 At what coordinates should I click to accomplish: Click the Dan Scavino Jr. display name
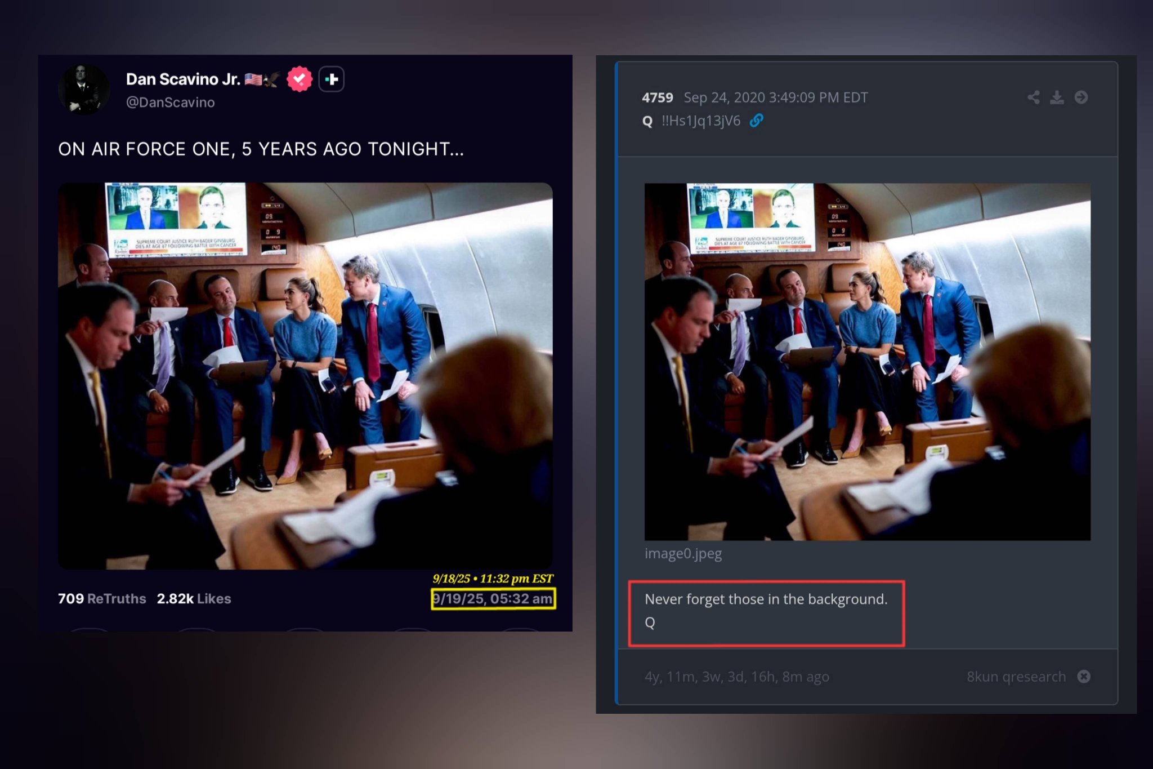(183, 79)
